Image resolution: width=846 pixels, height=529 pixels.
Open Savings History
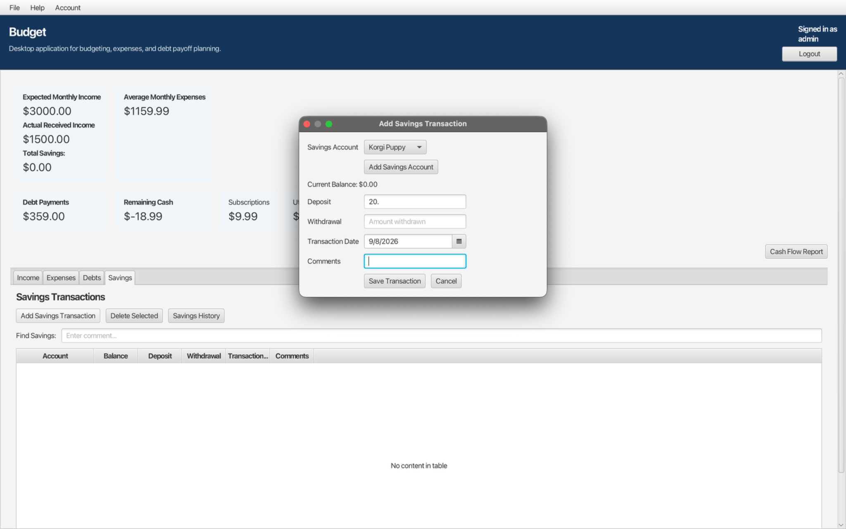point(196,316)
